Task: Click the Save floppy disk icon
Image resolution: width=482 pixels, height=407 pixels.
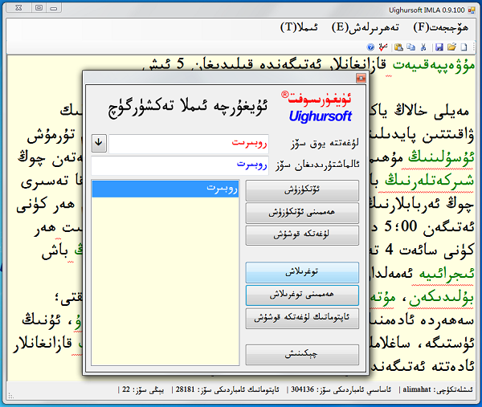Action: [439, 47]
